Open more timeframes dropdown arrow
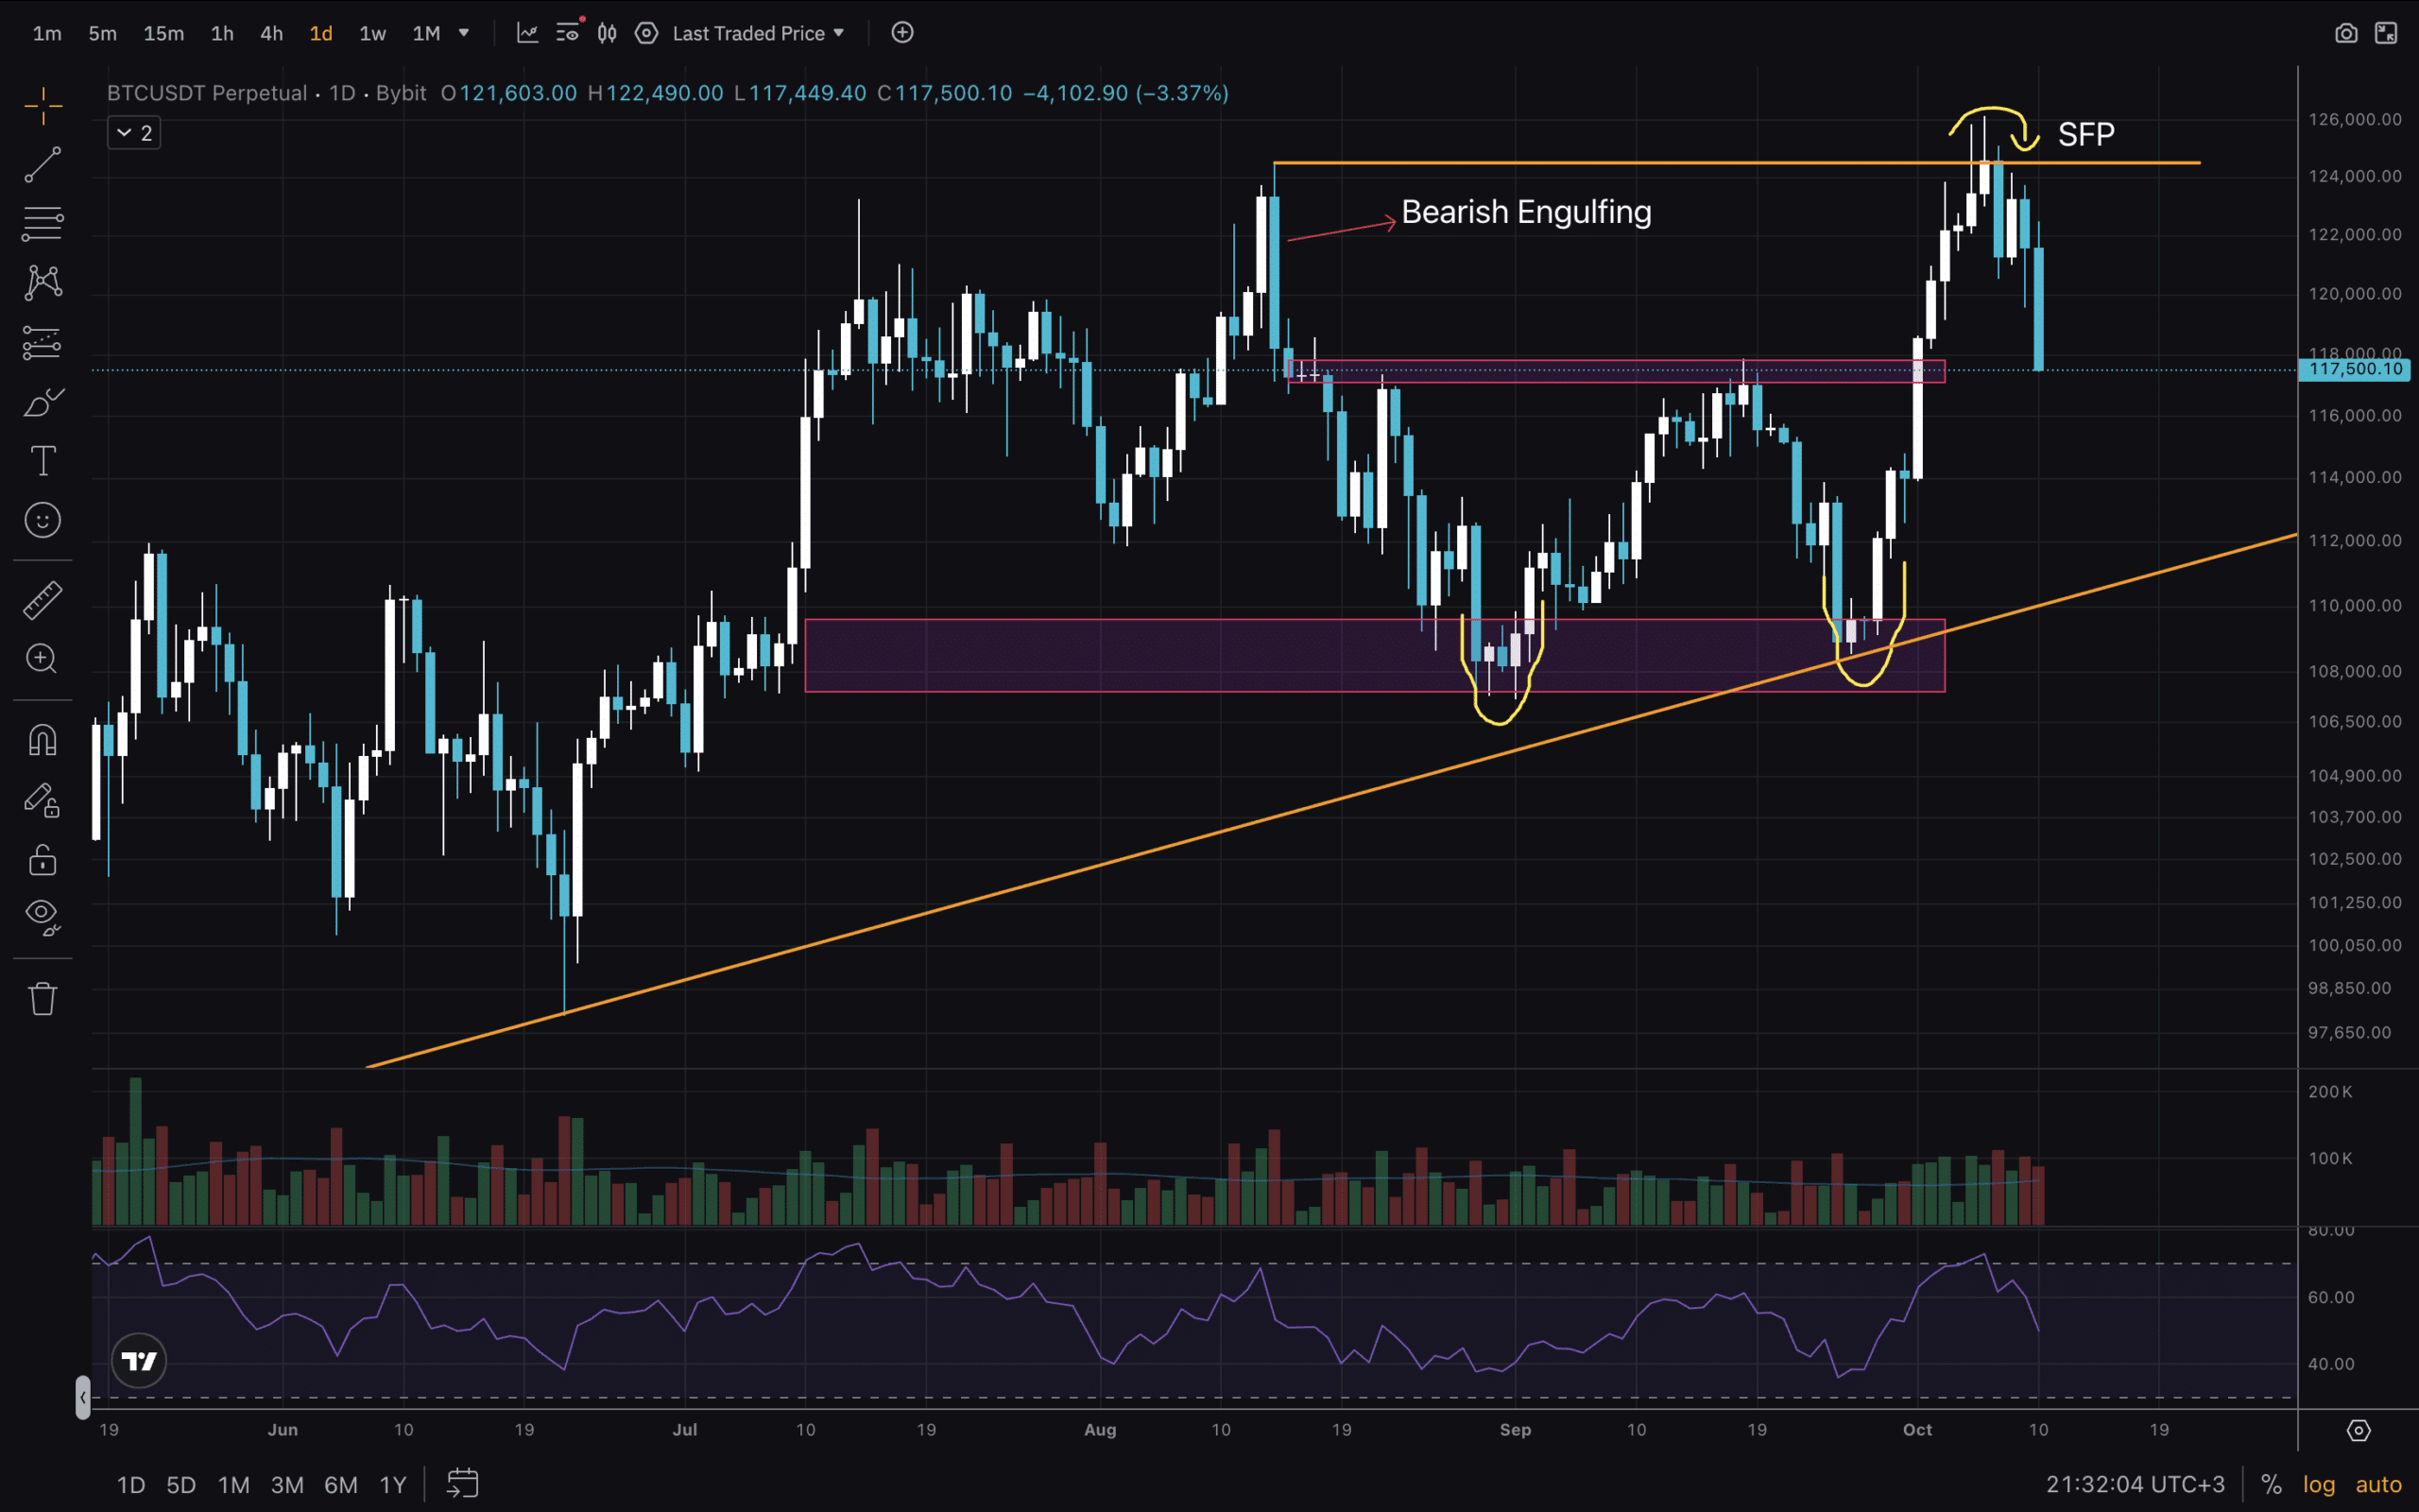 click(x=464, y=33)
